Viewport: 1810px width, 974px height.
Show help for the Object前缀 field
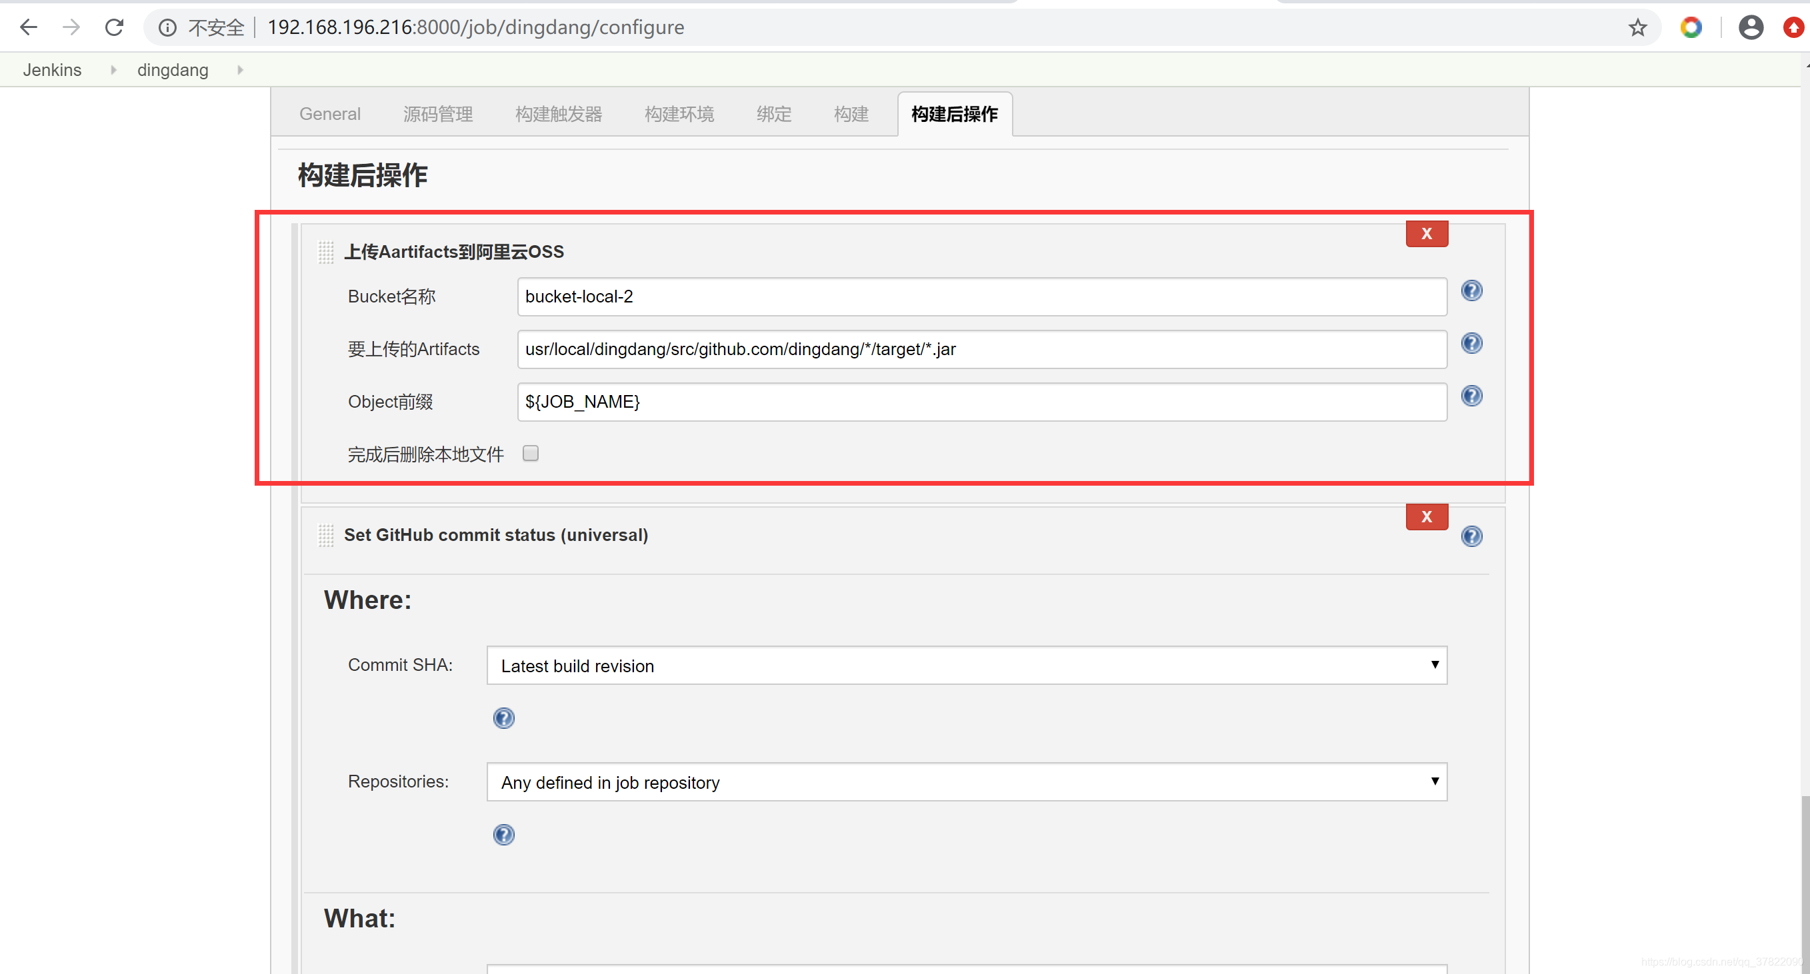pyautogui.click(x=1471, y=396)
